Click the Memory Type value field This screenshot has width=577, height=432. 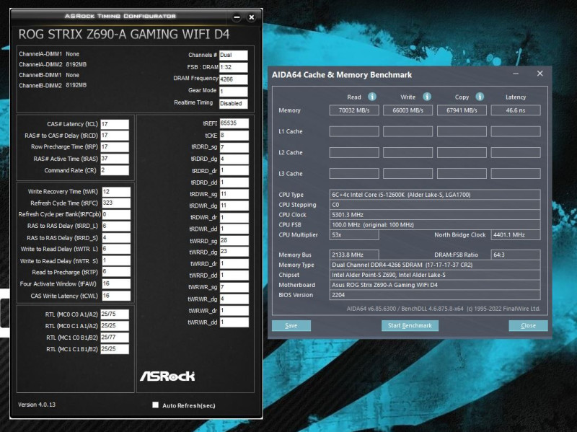click(435, 265)
